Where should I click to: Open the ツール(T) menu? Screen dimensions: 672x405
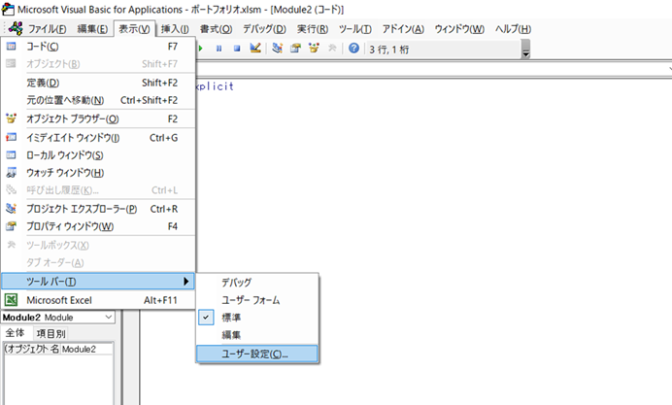point(354,29)
